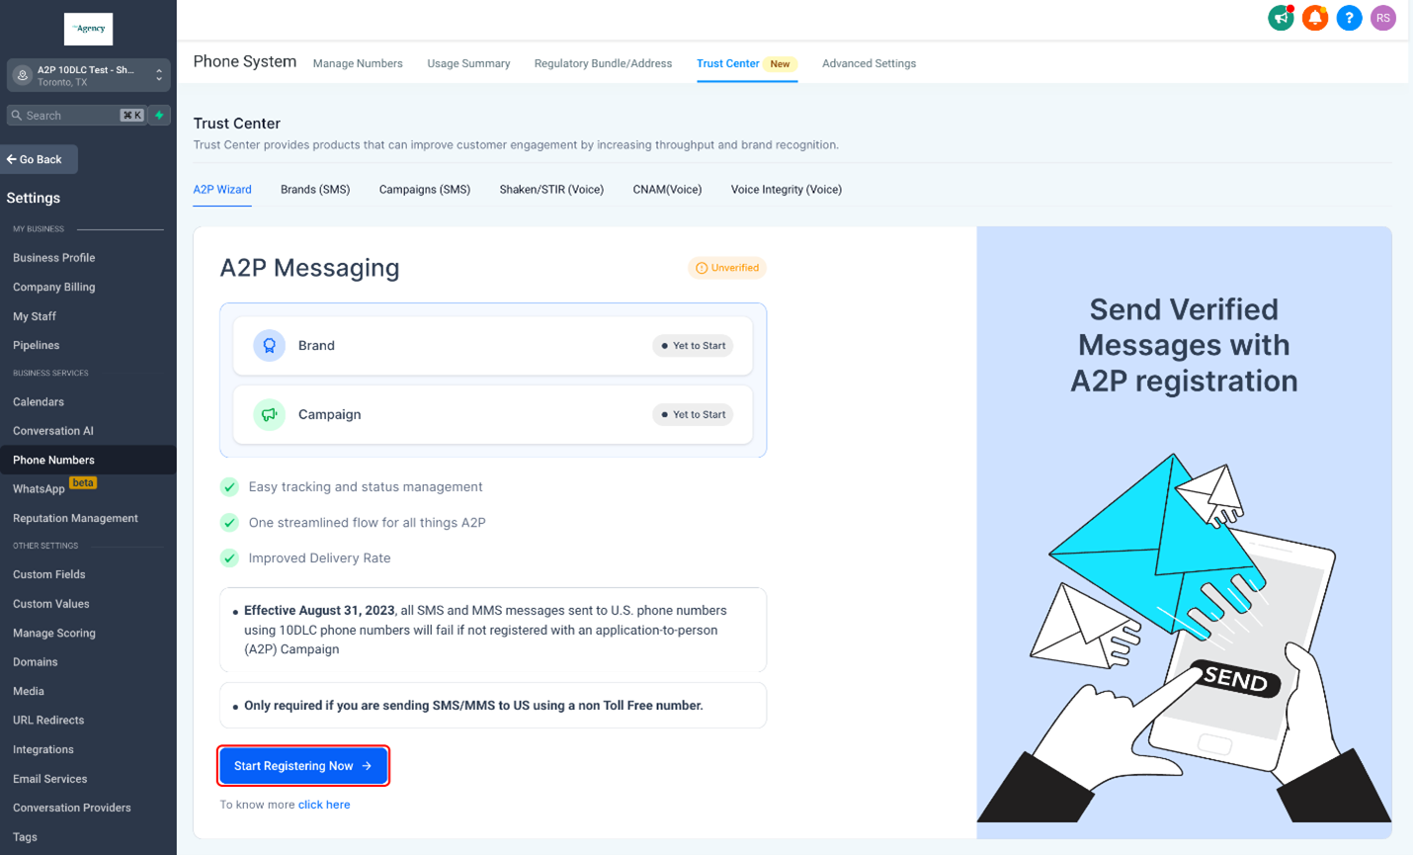Open the blue help question mark icon

[x=1349, y=18]
